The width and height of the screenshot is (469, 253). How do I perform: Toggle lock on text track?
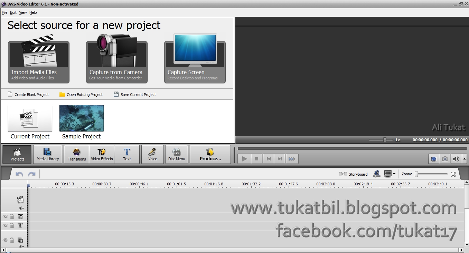click(12, 225)
